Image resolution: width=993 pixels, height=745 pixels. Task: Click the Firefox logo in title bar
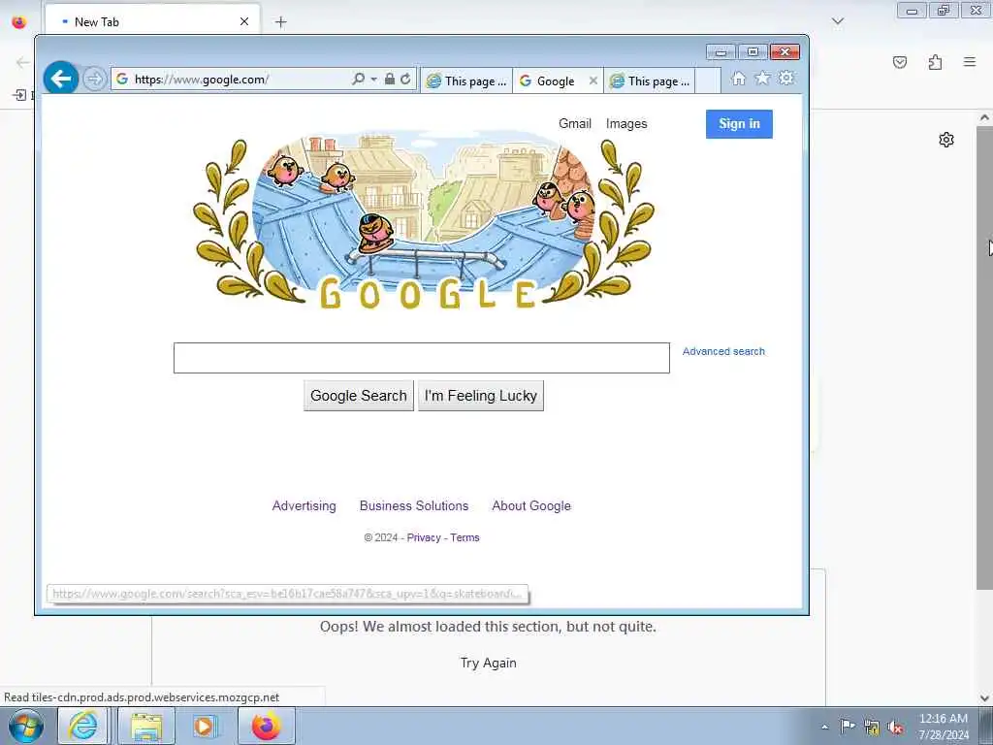pos(19,21)
